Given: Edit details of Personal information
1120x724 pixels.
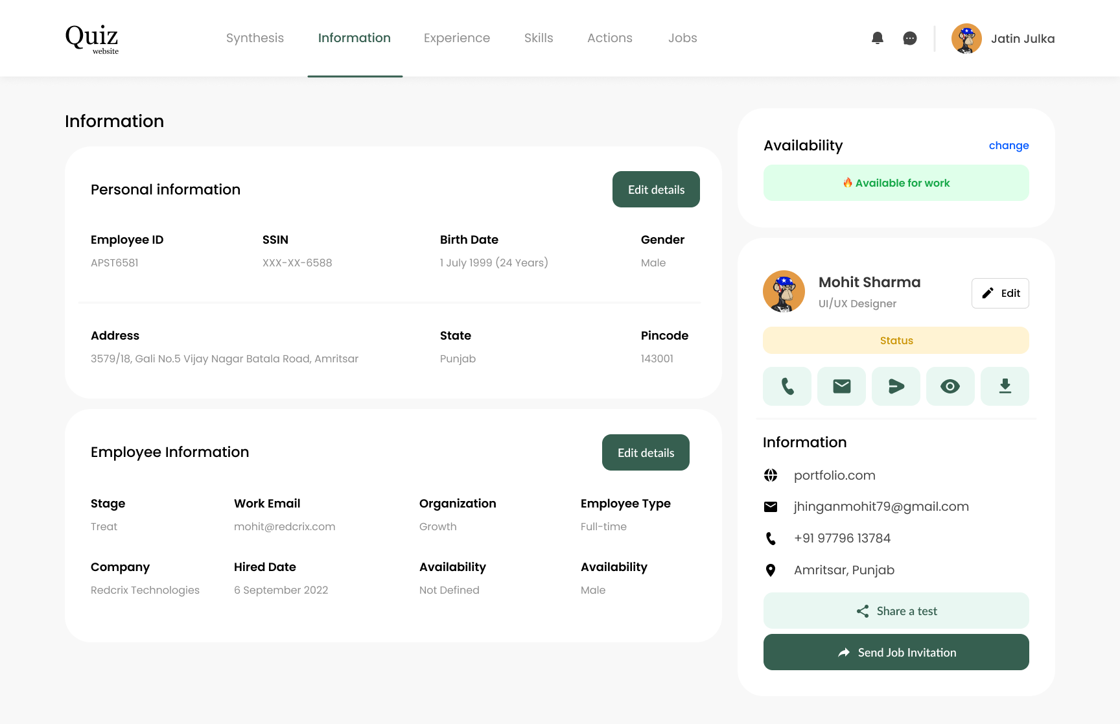Looking at the screenshot, I should click(x=656, y=189).
